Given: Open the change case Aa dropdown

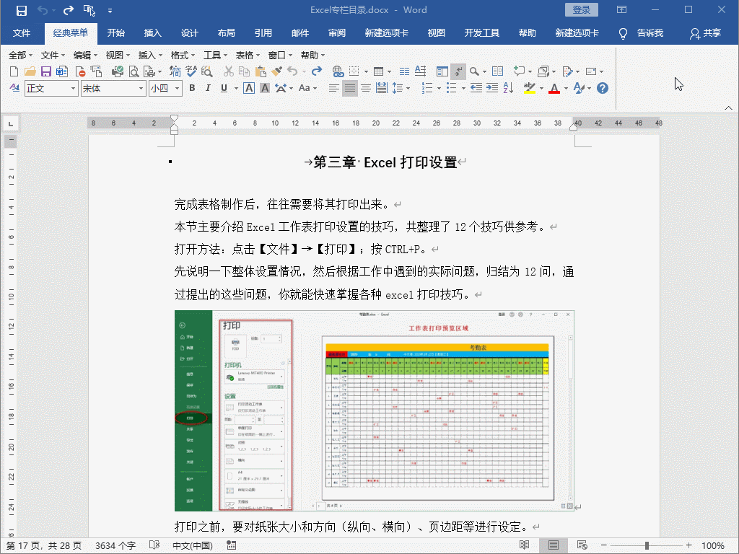Looking at the screenshot, I should coord(307,88).
